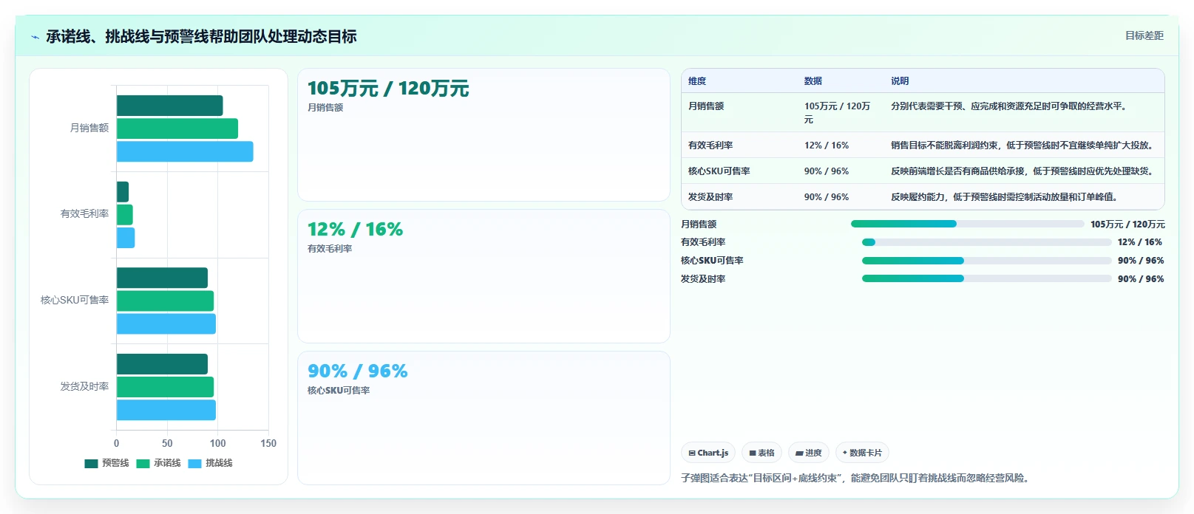Viewport: 1194px width, 514px height.
Task: Click the dark green 预警线 bar for 发货及时率
Action: tap(162, 364)
